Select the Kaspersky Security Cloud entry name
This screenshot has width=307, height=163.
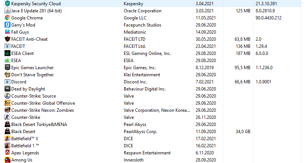tap(36, 4)
